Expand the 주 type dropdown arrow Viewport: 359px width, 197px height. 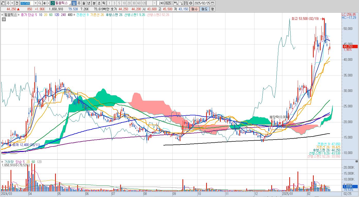click(12, 3)
